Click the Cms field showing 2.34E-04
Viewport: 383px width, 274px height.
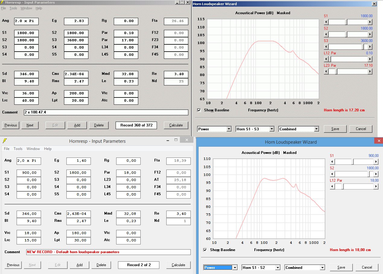coord(76,74)
